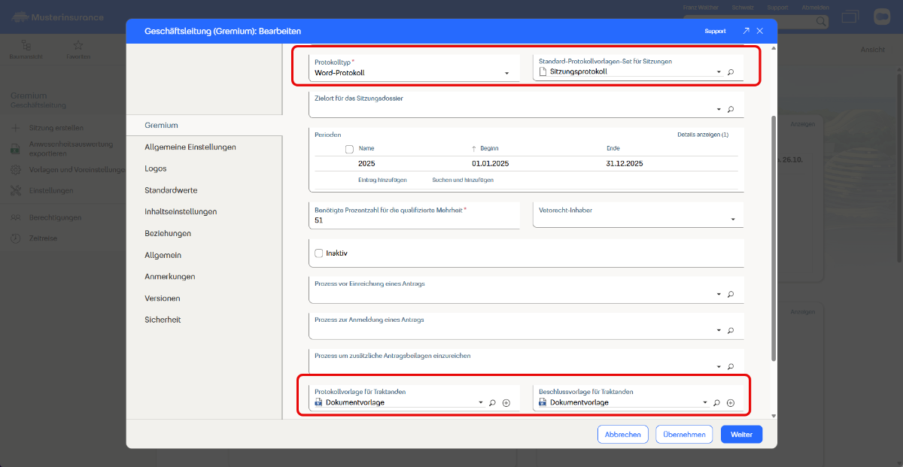The image size is (903, 467).
Task: Open dialog in new window arrow icon
Action: pos(746,31)
